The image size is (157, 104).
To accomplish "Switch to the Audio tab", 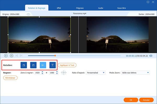I will click(101, 8).
